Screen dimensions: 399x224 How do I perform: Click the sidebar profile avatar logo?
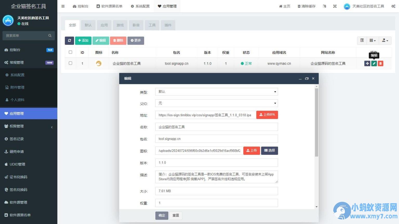coord(8,20)
